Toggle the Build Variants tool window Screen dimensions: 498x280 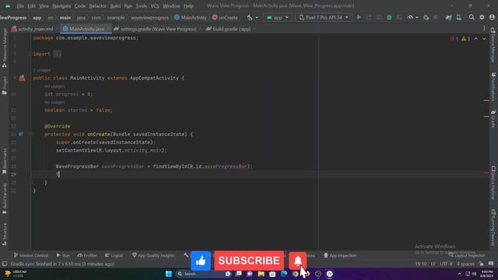5,198
